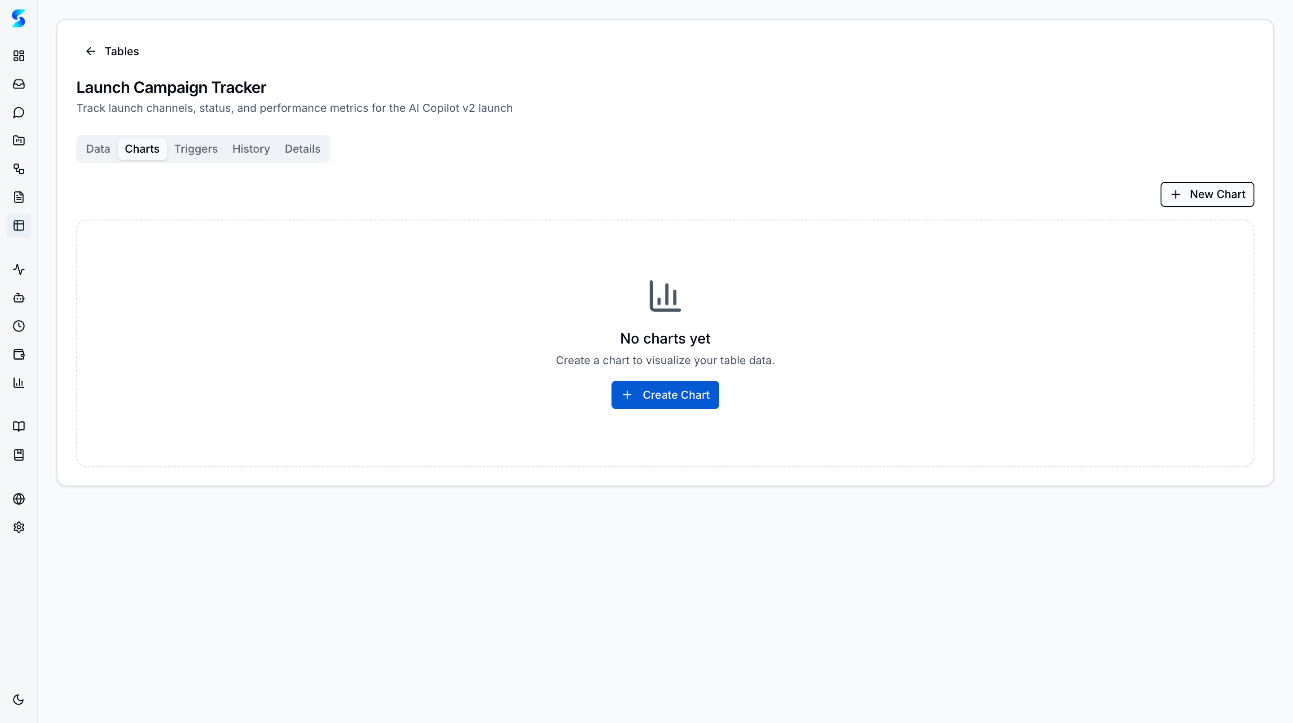The image size is (1293, 723).
Task: Switch to the Data tab
Action: pyautogui.click(x=98, y=149)
